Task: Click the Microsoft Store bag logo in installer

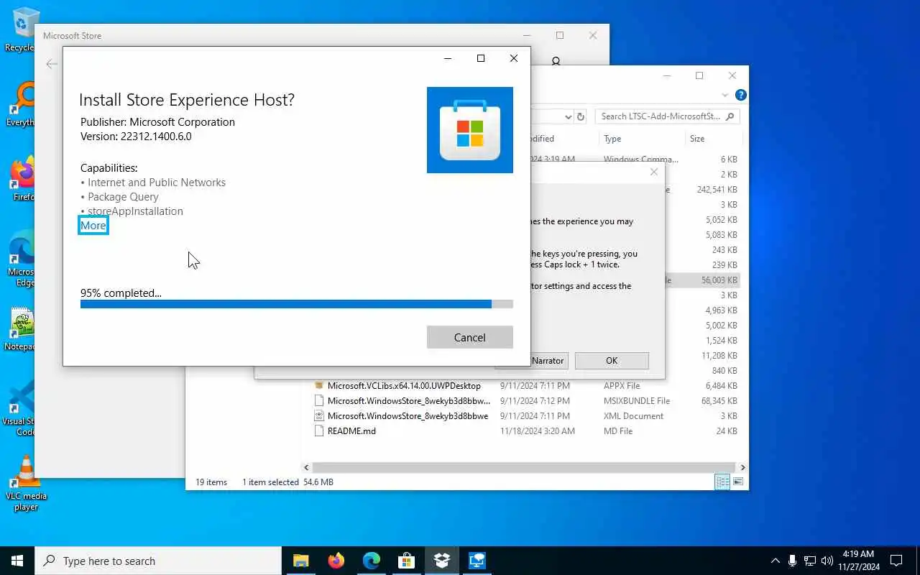Action: tap(470, 130)
